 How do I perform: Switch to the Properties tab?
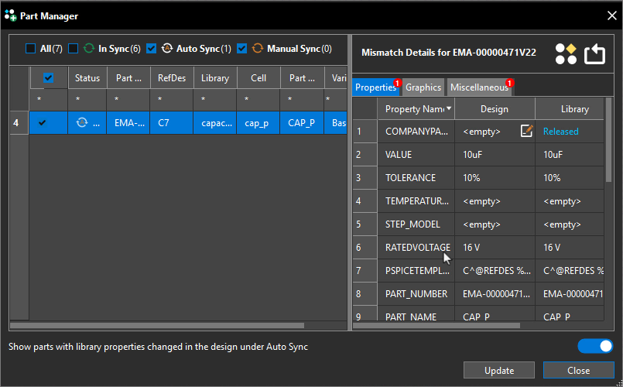coord(375,87)
